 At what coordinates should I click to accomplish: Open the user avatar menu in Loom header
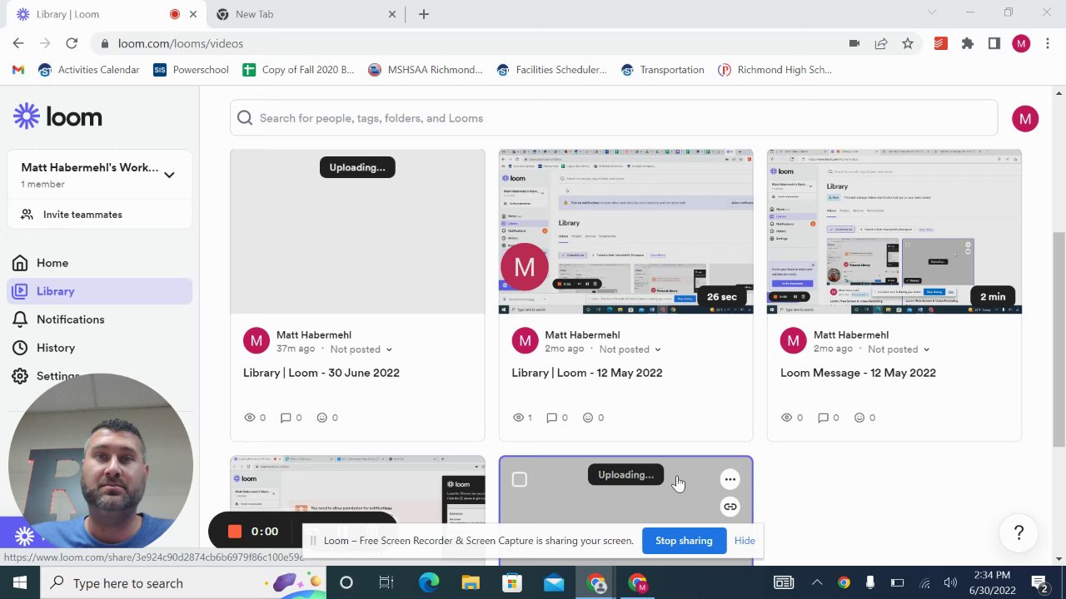point(1025,119)
